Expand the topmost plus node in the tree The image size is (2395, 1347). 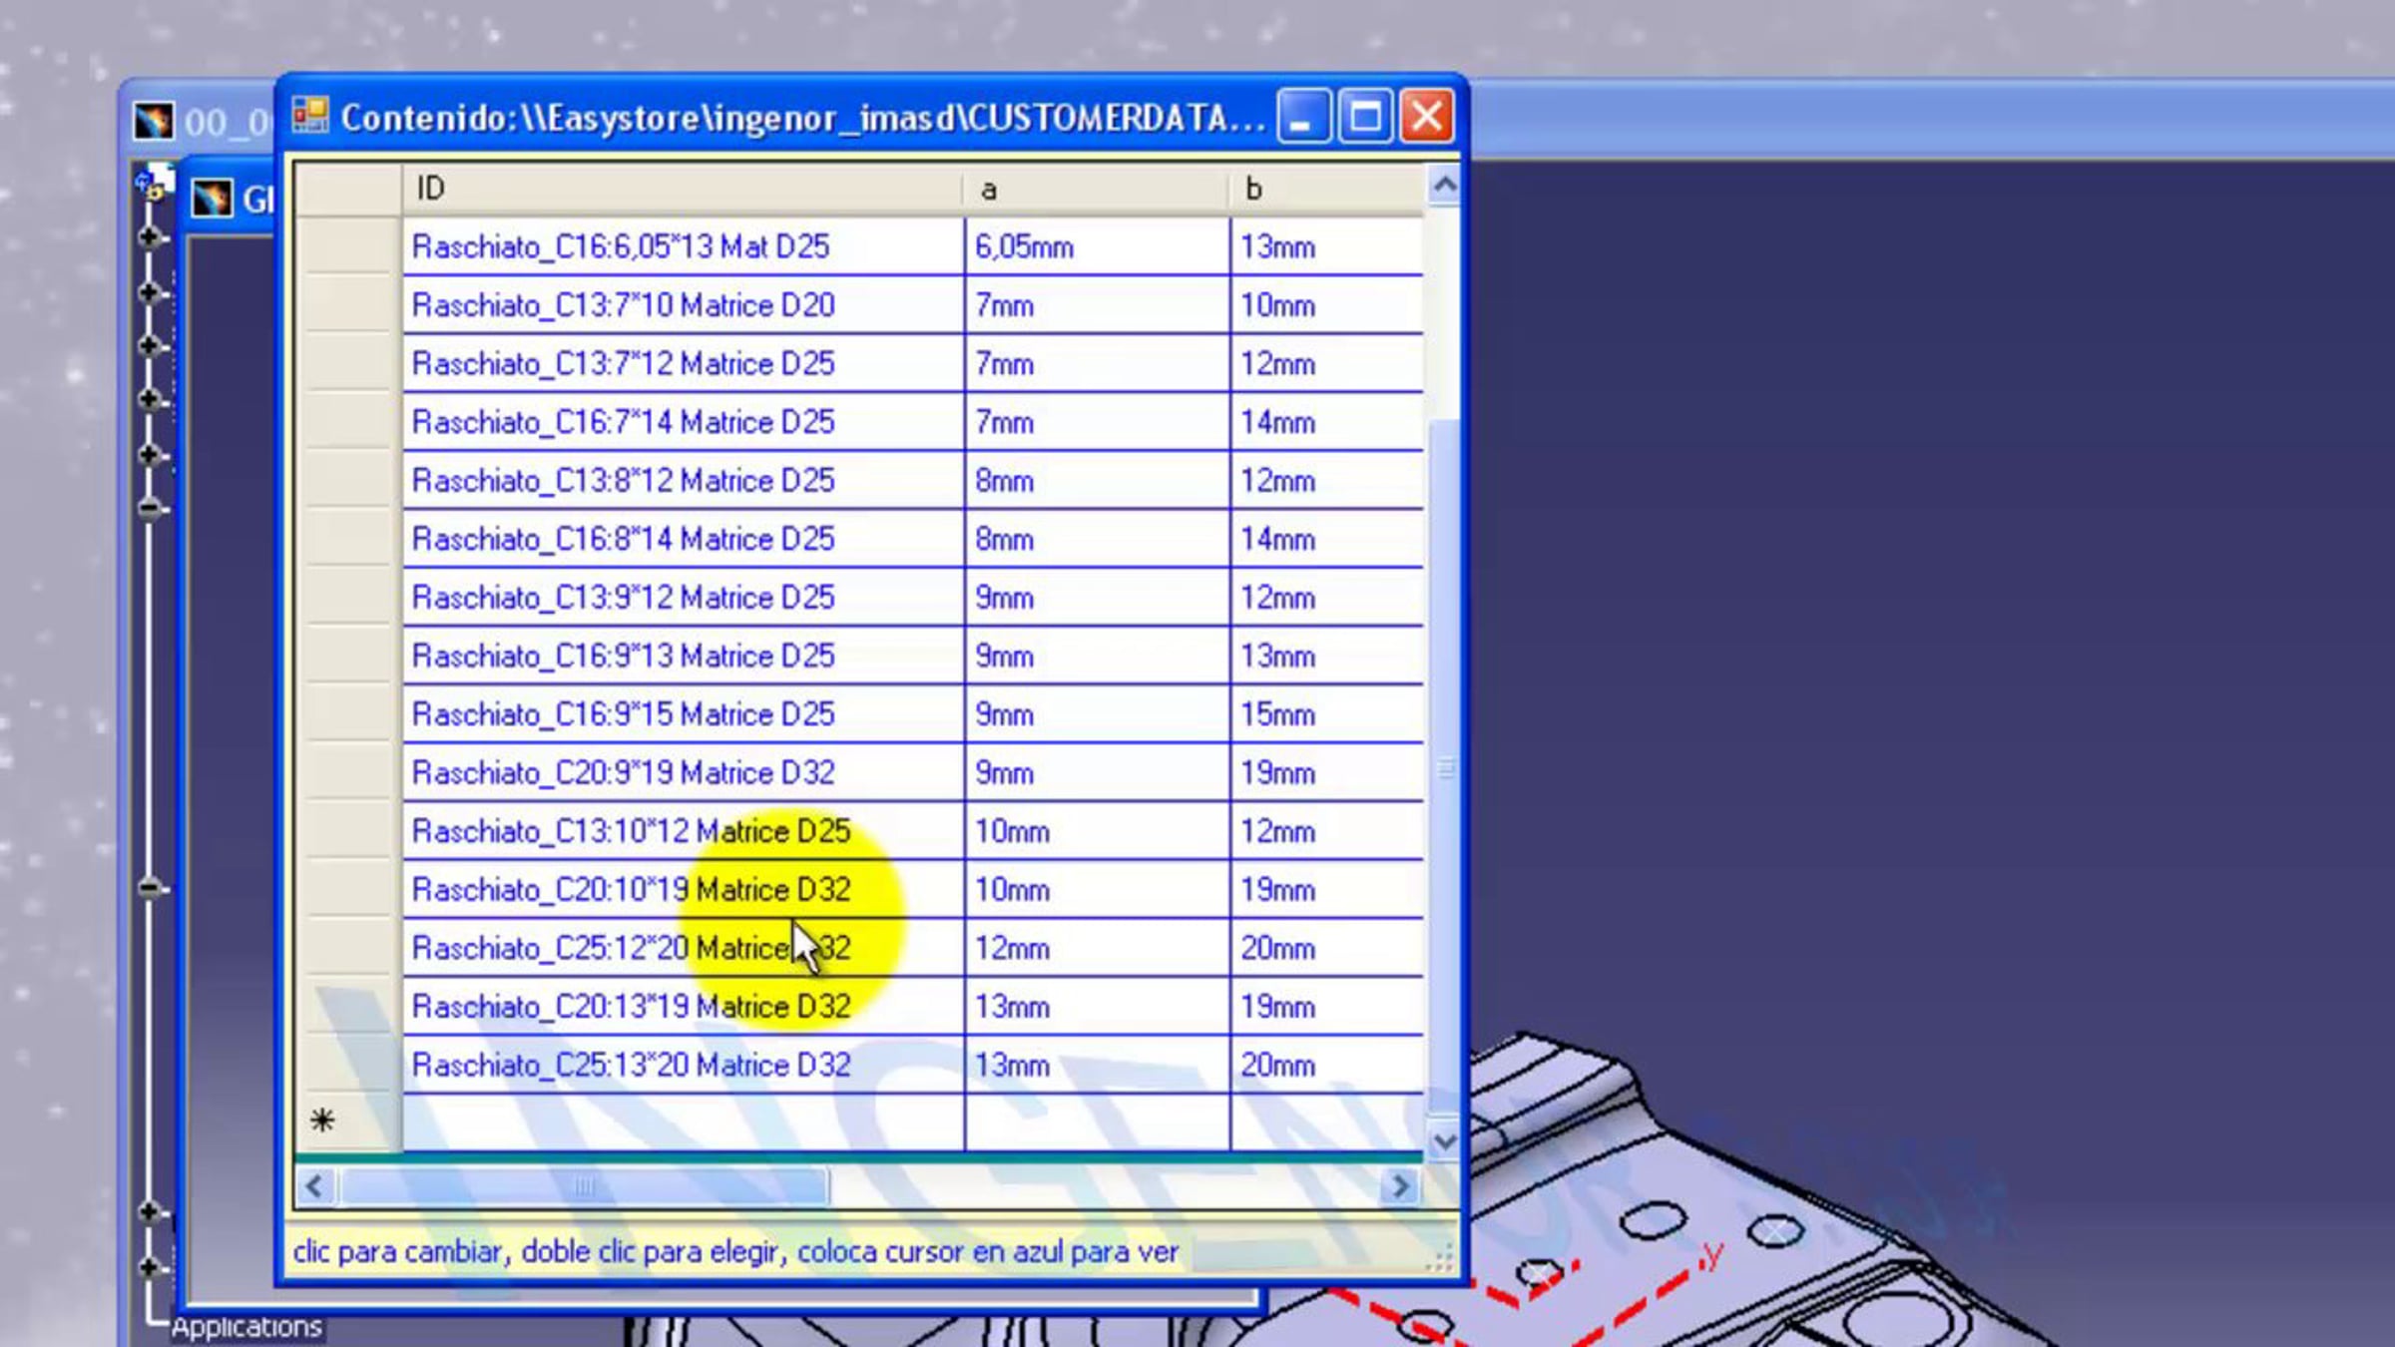pos(150,236)
